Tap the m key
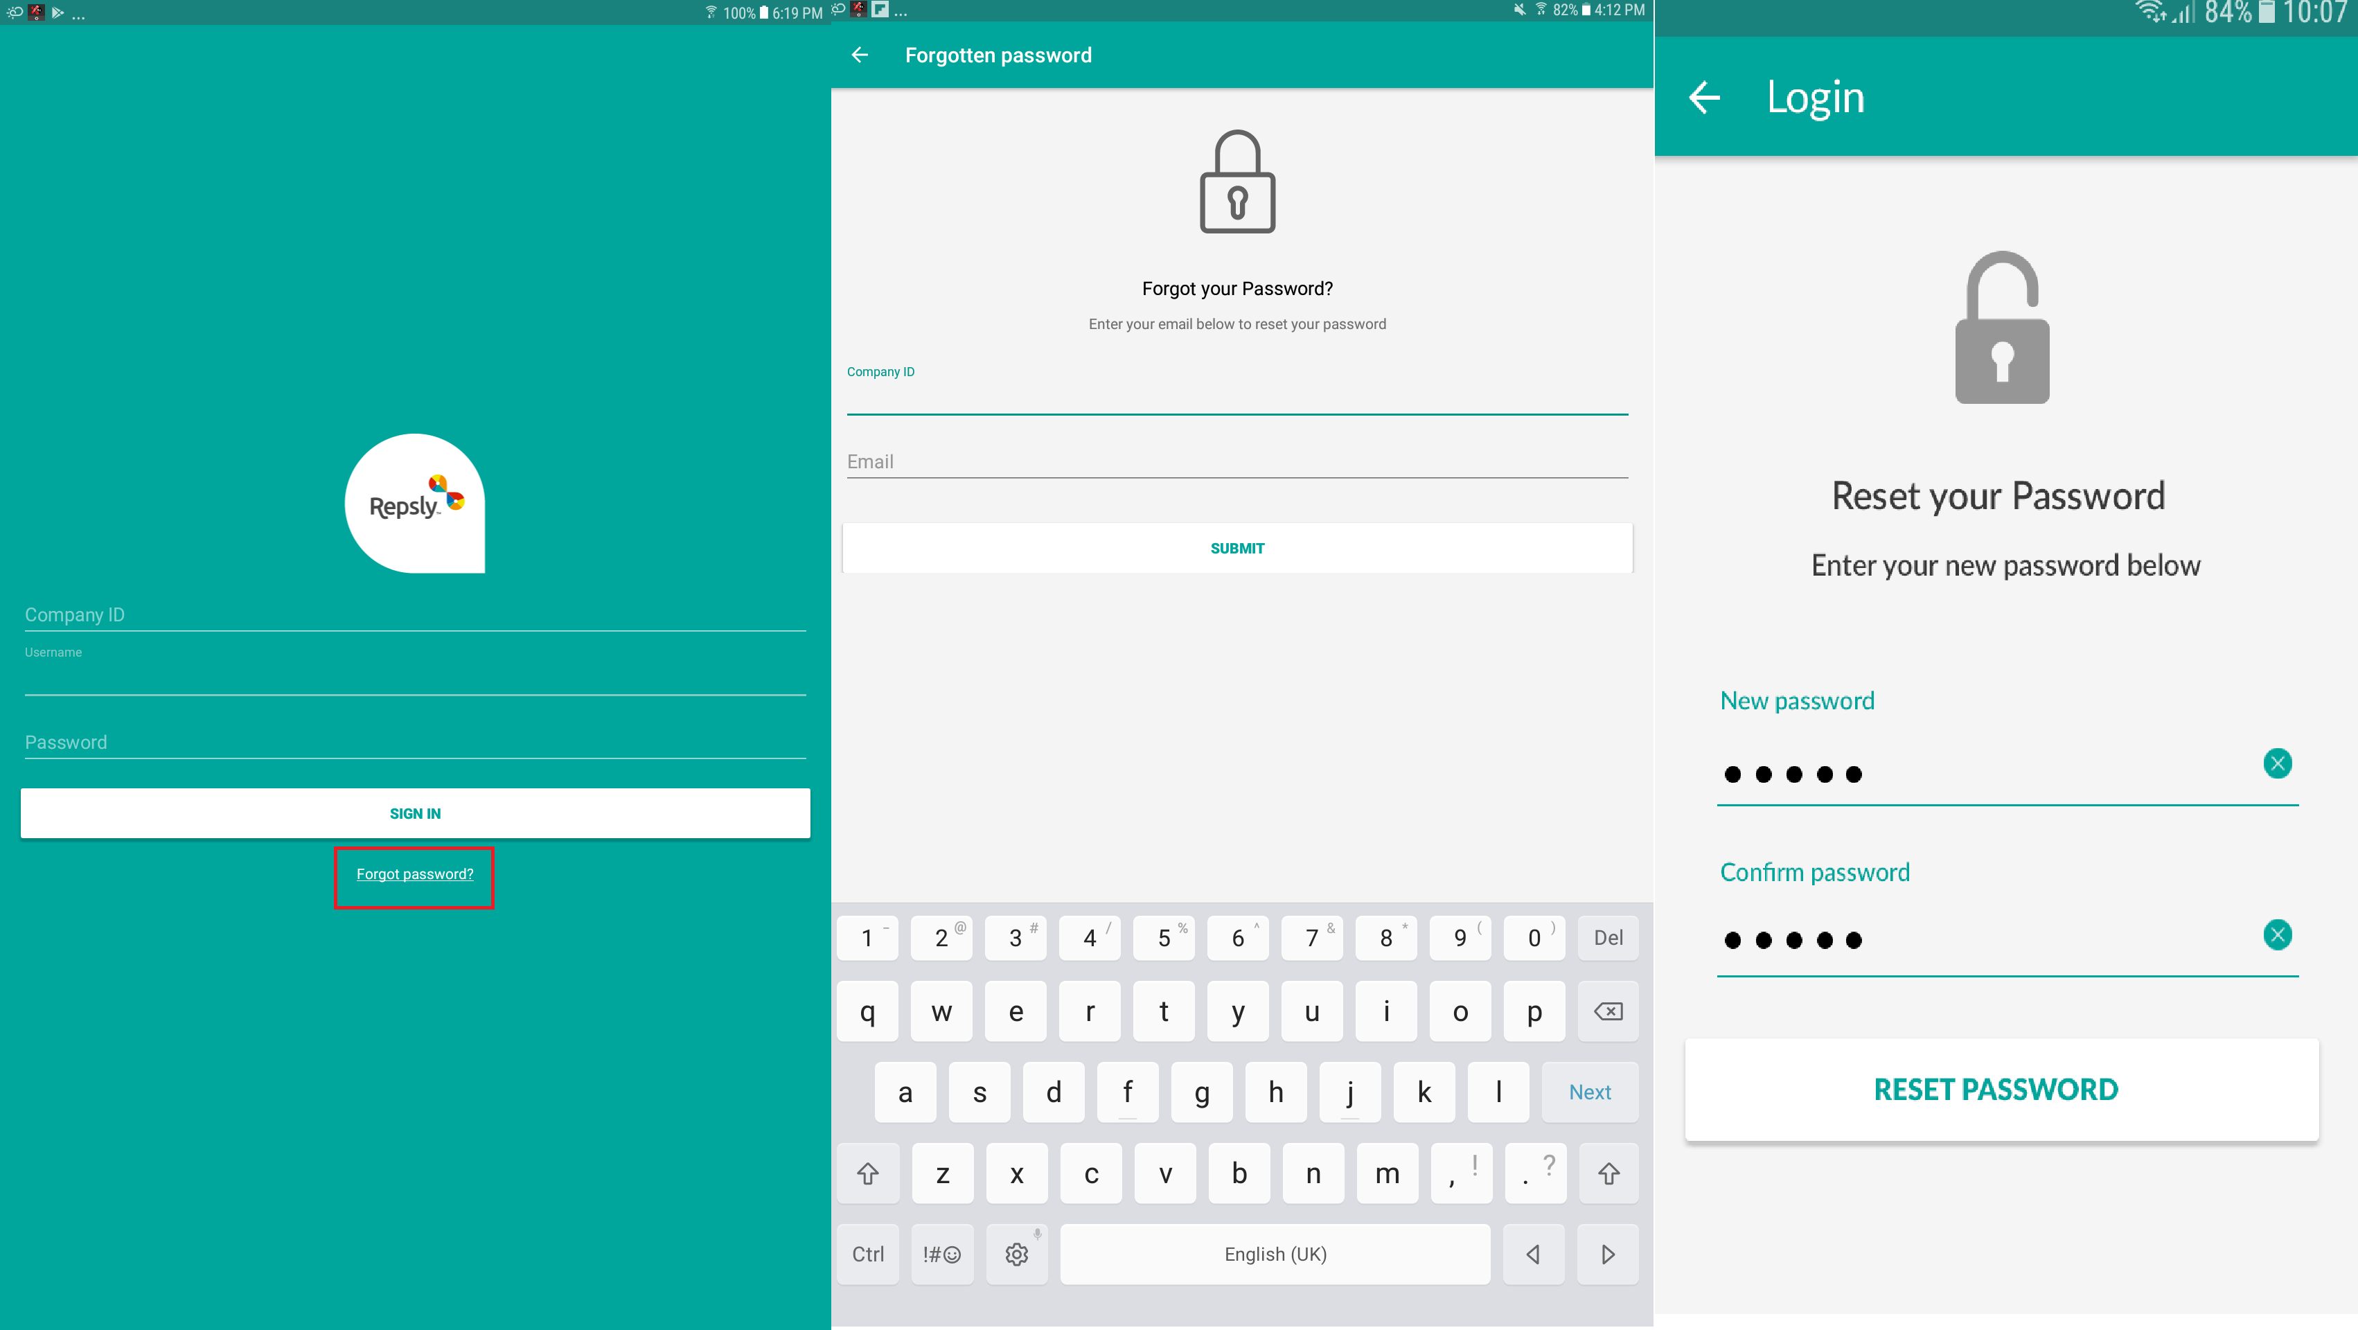2358x1330 pixels. point(1388,1173)
